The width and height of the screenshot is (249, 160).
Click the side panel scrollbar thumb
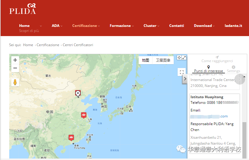click(x=244, y=140)
